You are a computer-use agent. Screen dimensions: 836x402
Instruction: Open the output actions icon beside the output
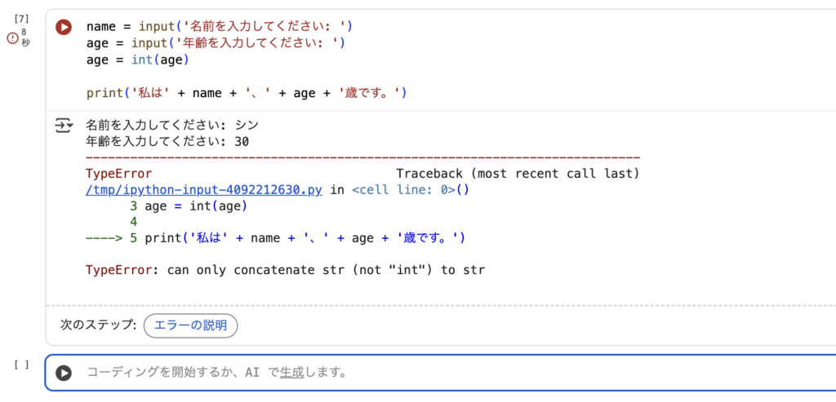click(64, 126)
